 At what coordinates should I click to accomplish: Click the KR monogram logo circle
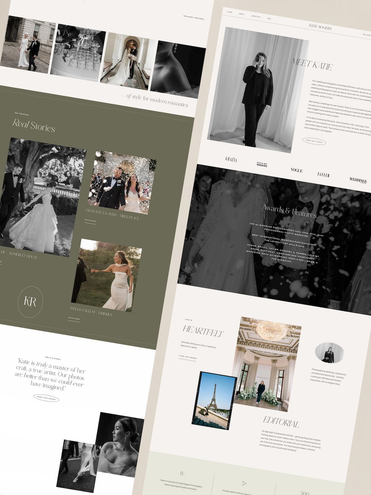30,302
